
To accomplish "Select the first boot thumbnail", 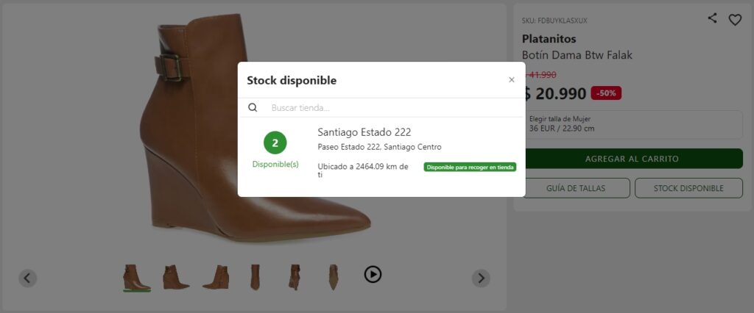I will 136,277.
